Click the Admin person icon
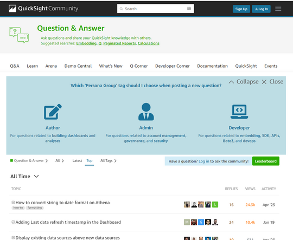The height and width of the screenshot is (240, 293). pyautogui.click(x=146, y=112)
